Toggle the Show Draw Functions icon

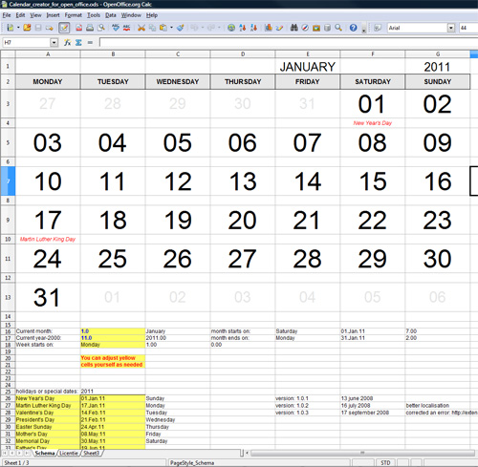(x=279, y=28)
